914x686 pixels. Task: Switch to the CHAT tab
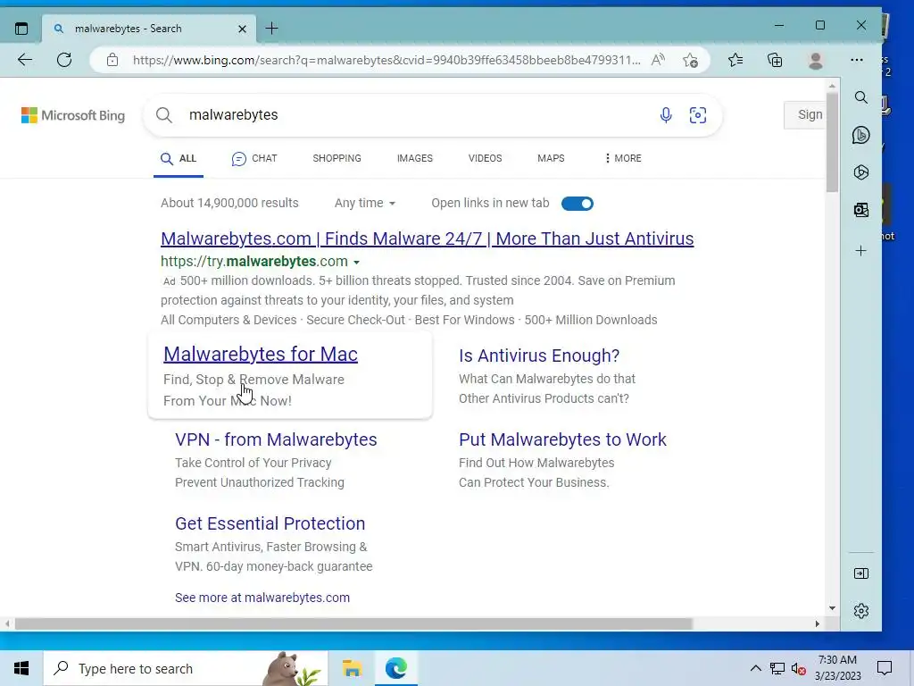pos(254,159)
